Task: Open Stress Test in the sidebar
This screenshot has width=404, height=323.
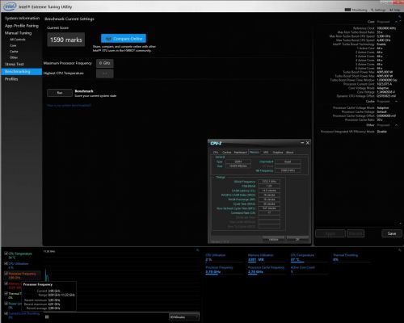Action: click(x=15, y=64)
